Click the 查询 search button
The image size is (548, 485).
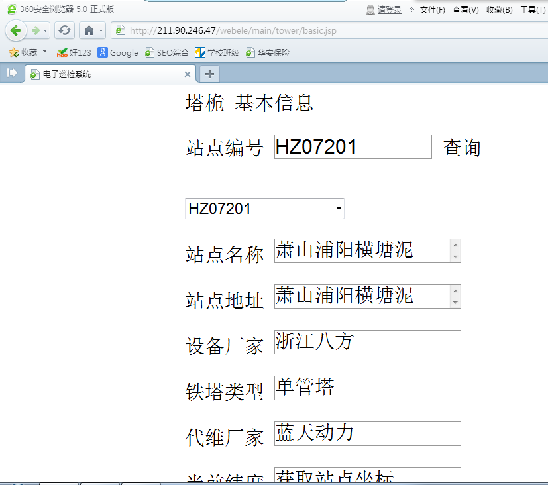coord(462,148)
